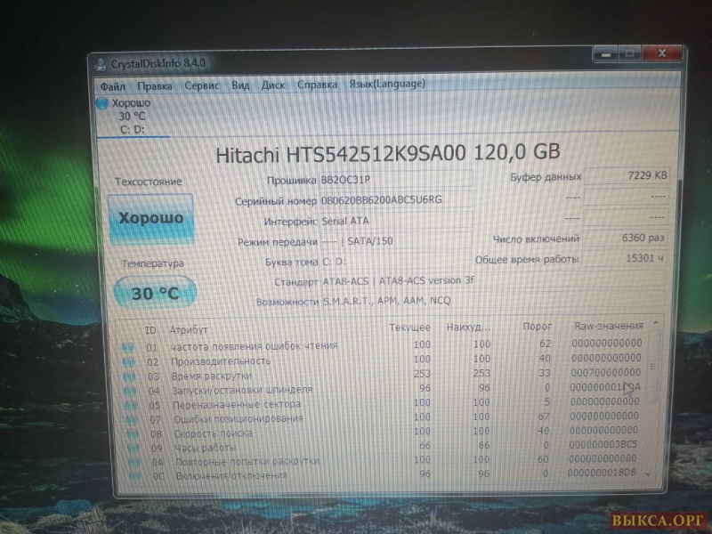Open the Диск menu
The height and width of the screenshot is (534, 712).
[273, 85]
